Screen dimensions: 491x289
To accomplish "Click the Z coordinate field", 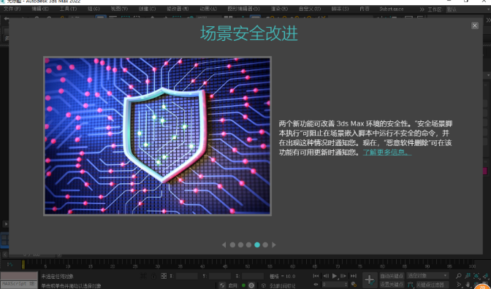I will point(253,276).
